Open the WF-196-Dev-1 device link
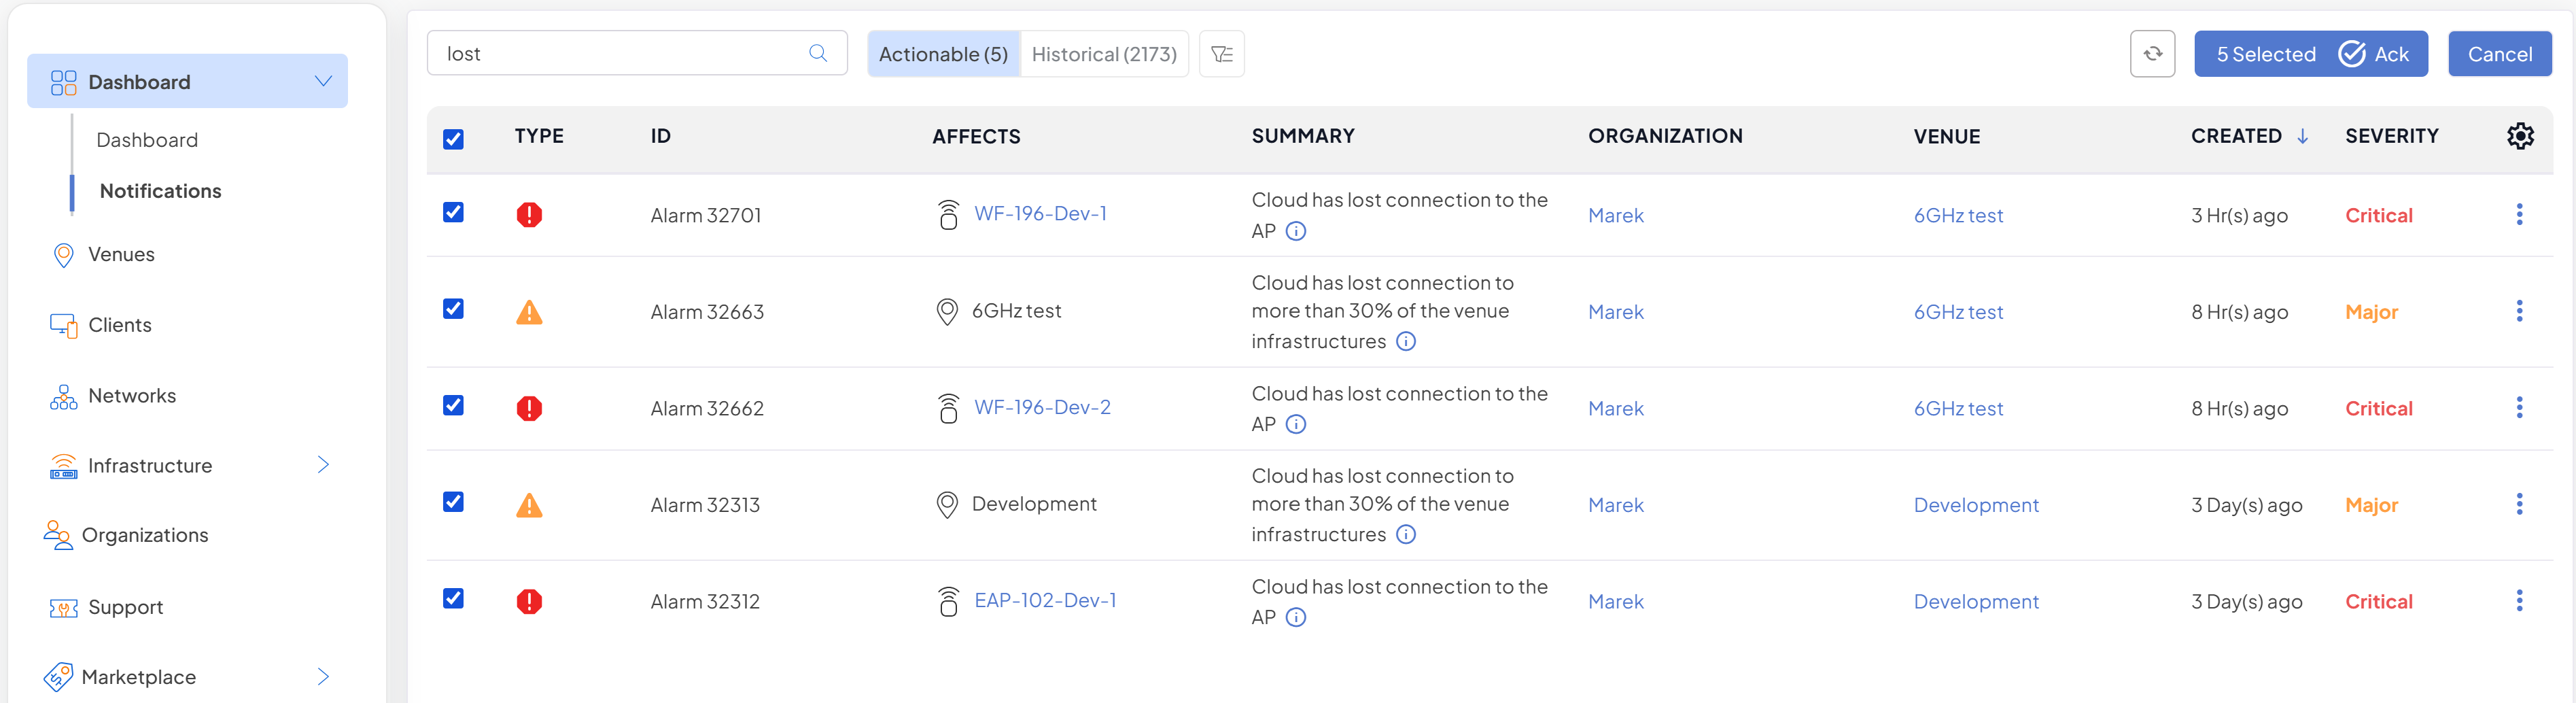The image size is (2576, 703). tap(1040, 214)
